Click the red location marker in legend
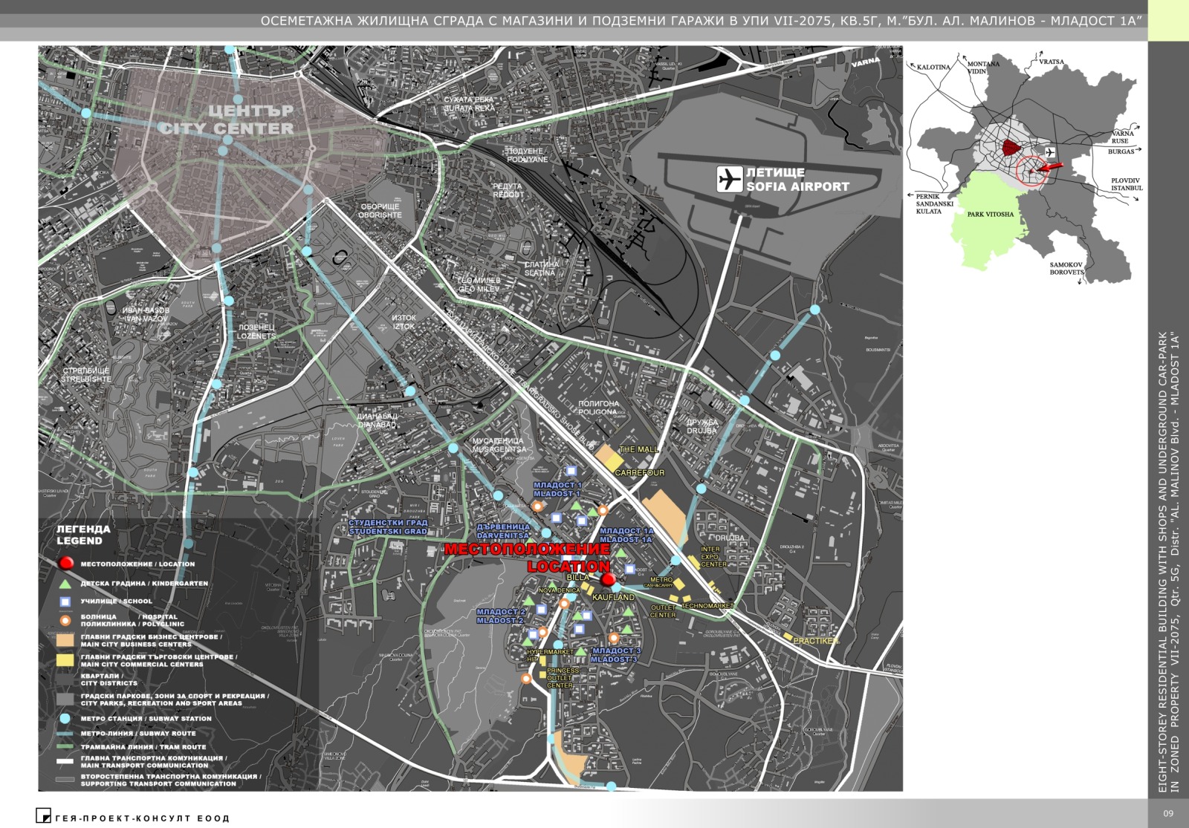This screenshot has height=828, width=1189. 65,564
